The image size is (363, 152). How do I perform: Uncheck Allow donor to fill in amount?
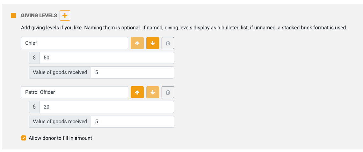tap(24, 138)
